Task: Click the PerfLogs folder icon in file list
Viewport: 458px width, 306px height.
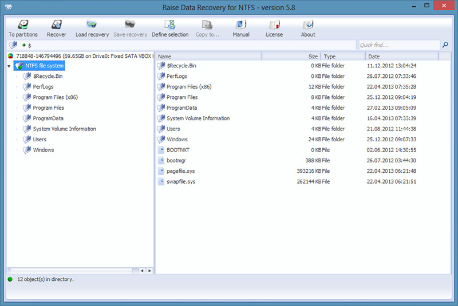Action: click(x=161, y=76)
